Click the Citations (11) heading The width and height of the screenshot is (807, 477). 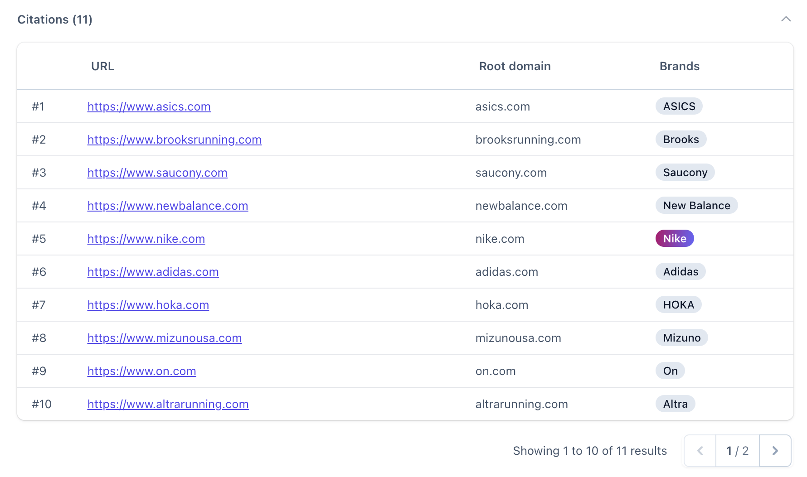pos(55,19)
